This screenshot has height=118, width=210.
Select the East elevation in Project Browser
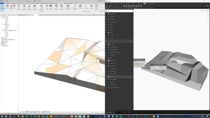click(6, 32)
